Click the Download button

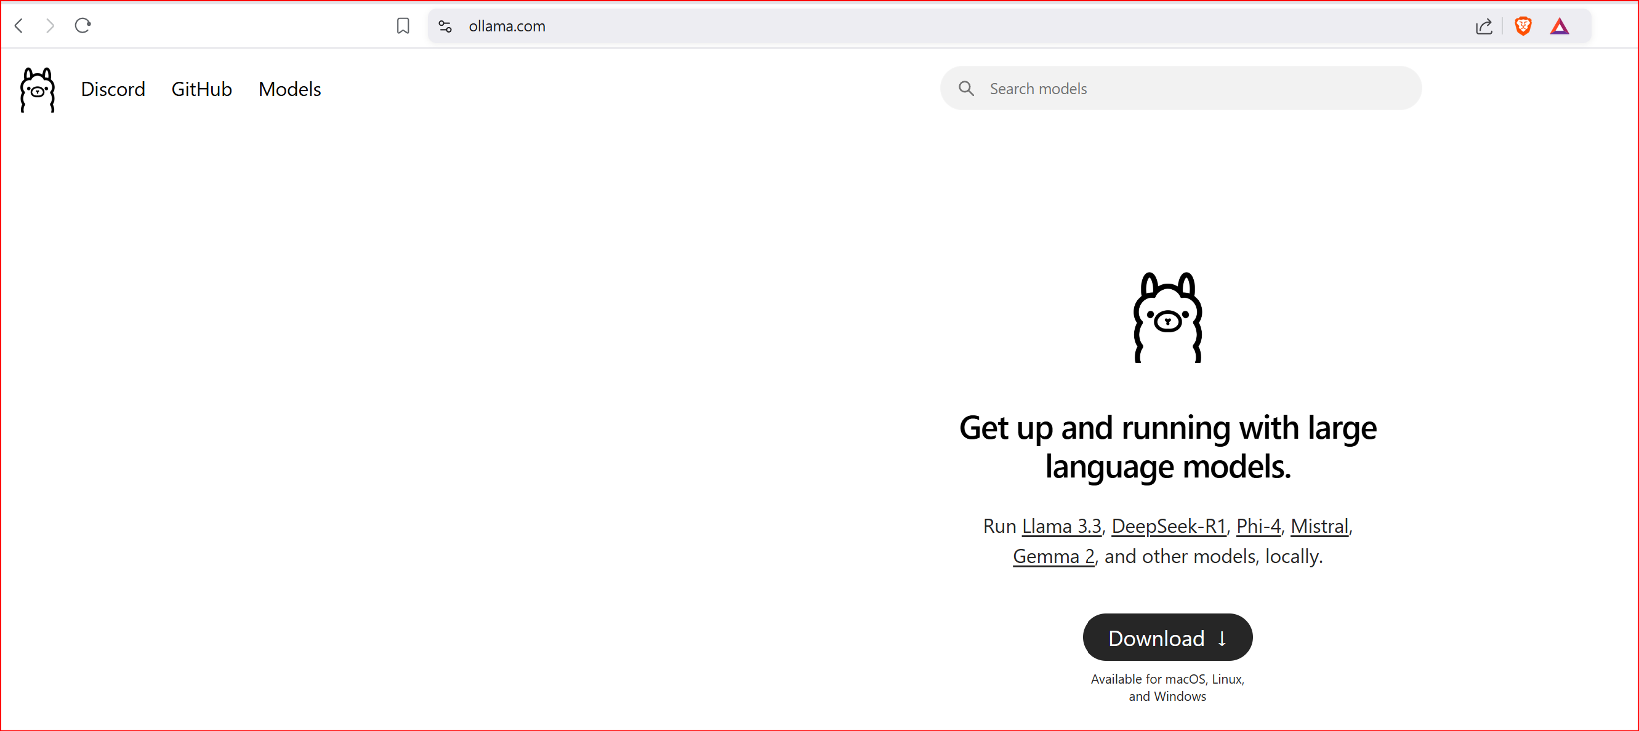pos(1167,637)
